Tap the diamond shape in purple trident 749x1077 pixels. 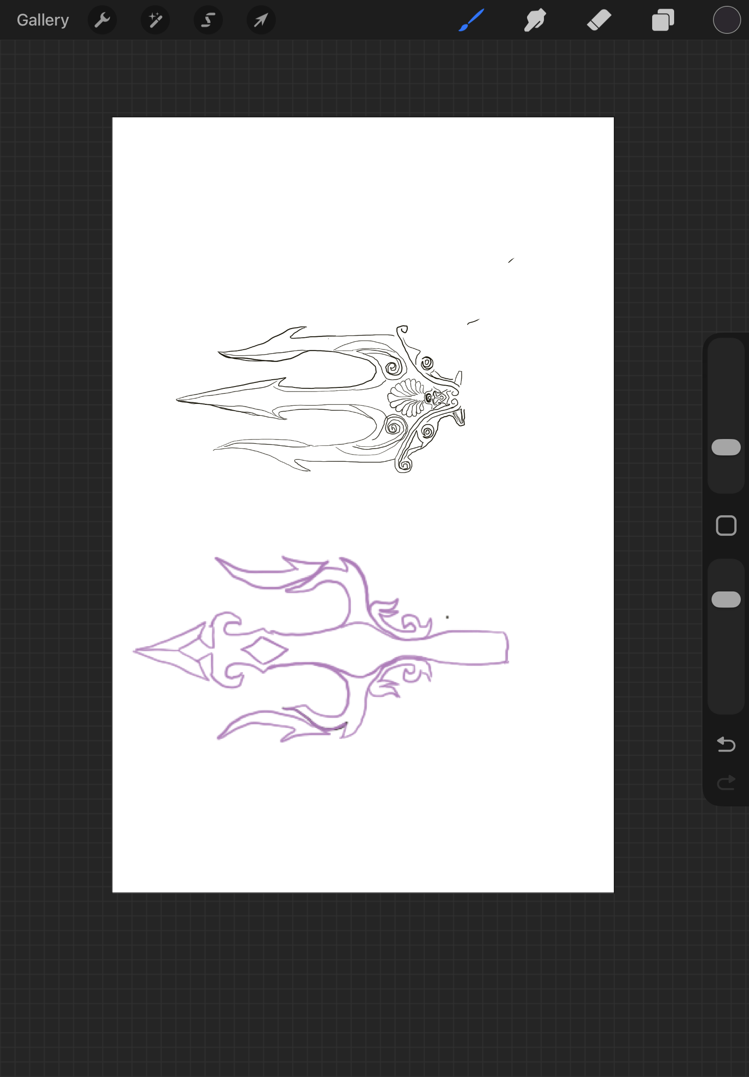264,650
